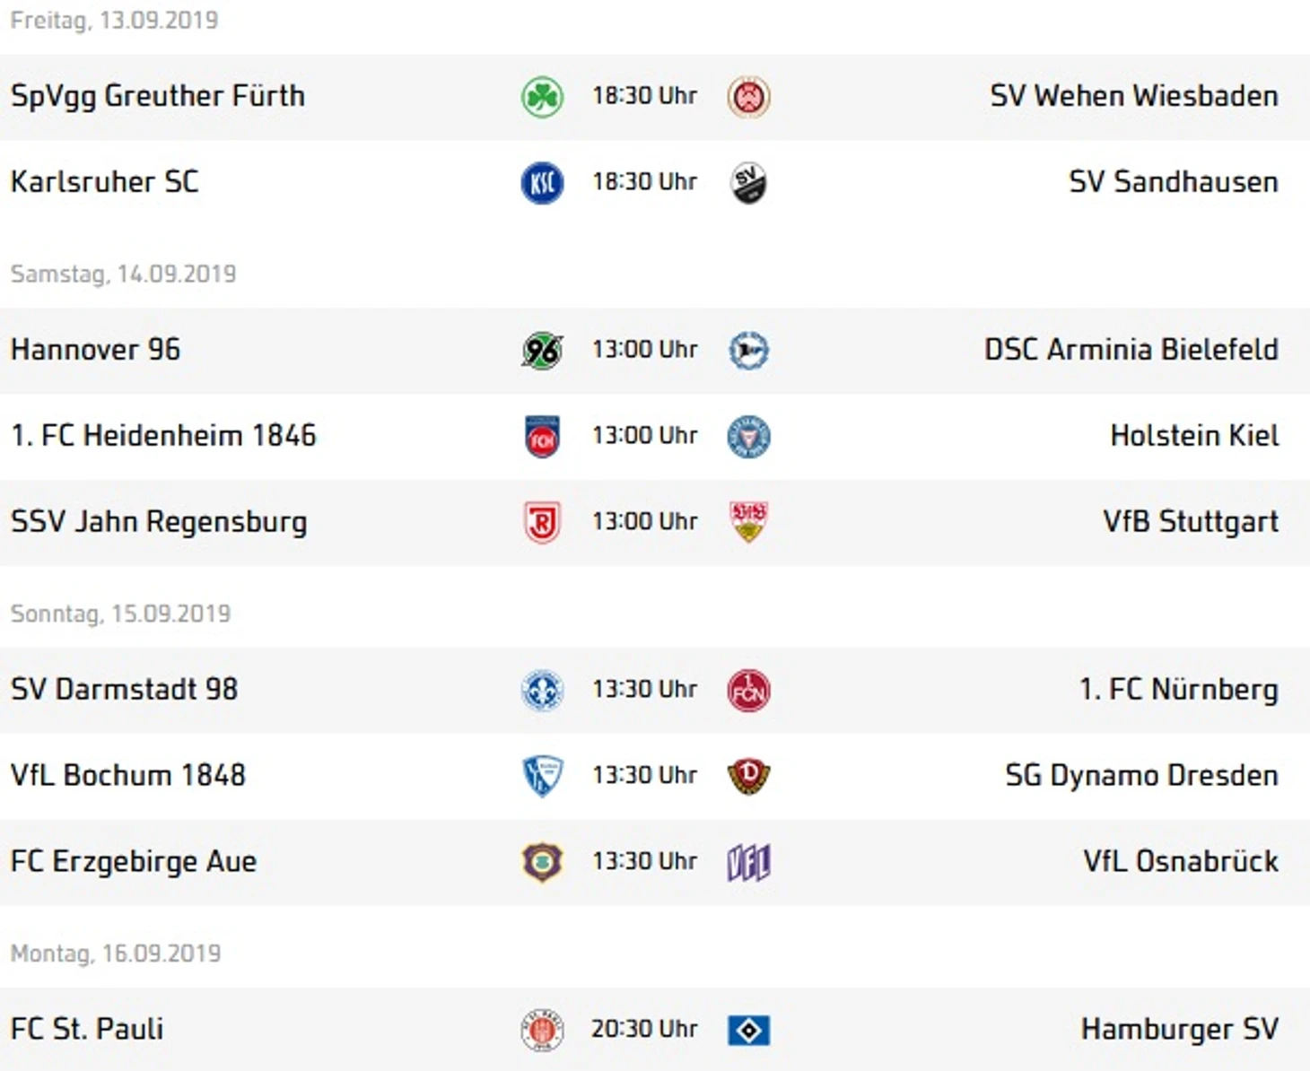Viewport: 1310px width, 1071px height.
Task: Click the Dynamo Dresden crest
Action: coord(748,776)
